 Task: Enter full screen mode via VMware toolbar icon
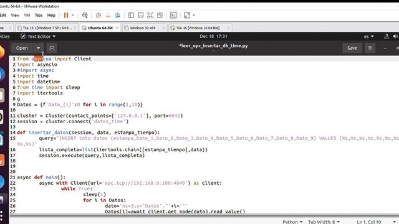coord(150,15)
